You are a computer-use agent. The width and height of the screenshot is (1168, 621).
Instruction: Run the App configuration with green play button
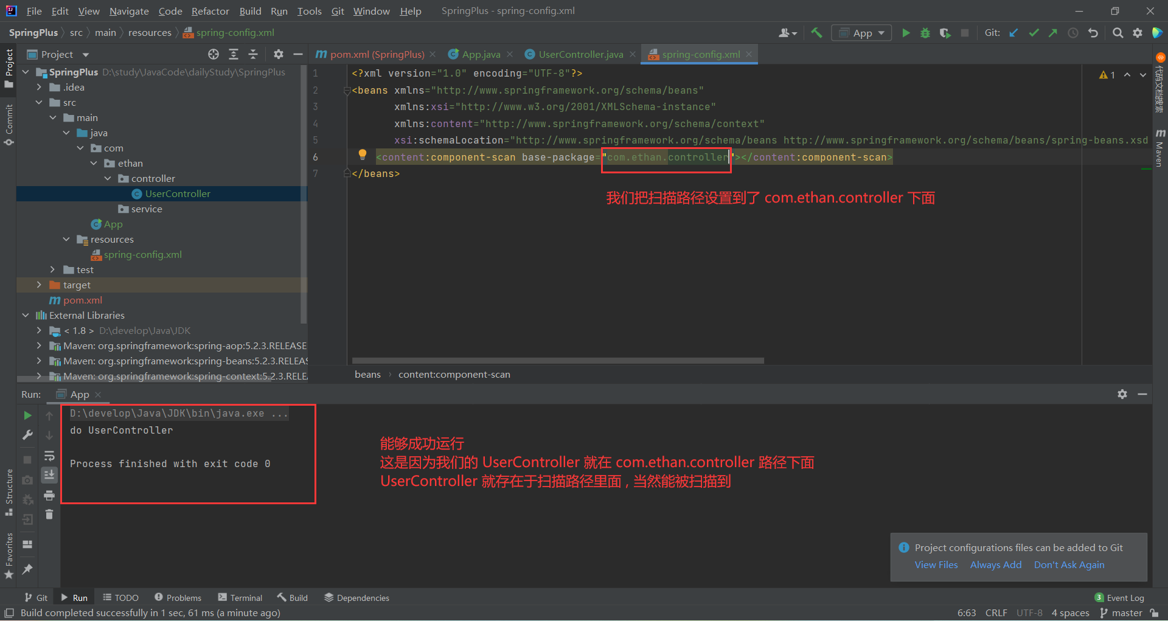click(905, 33)
